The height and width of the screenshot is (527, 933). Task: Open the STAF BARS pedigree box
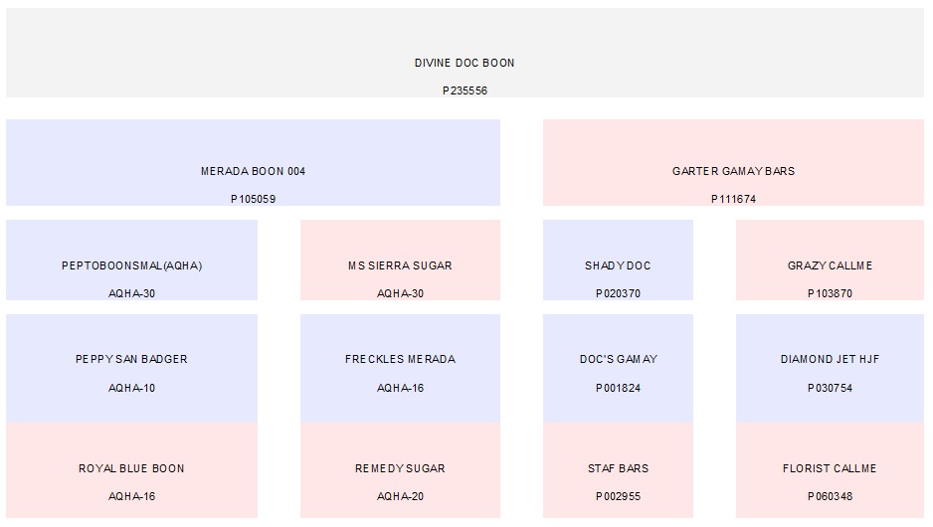point(618,468)
